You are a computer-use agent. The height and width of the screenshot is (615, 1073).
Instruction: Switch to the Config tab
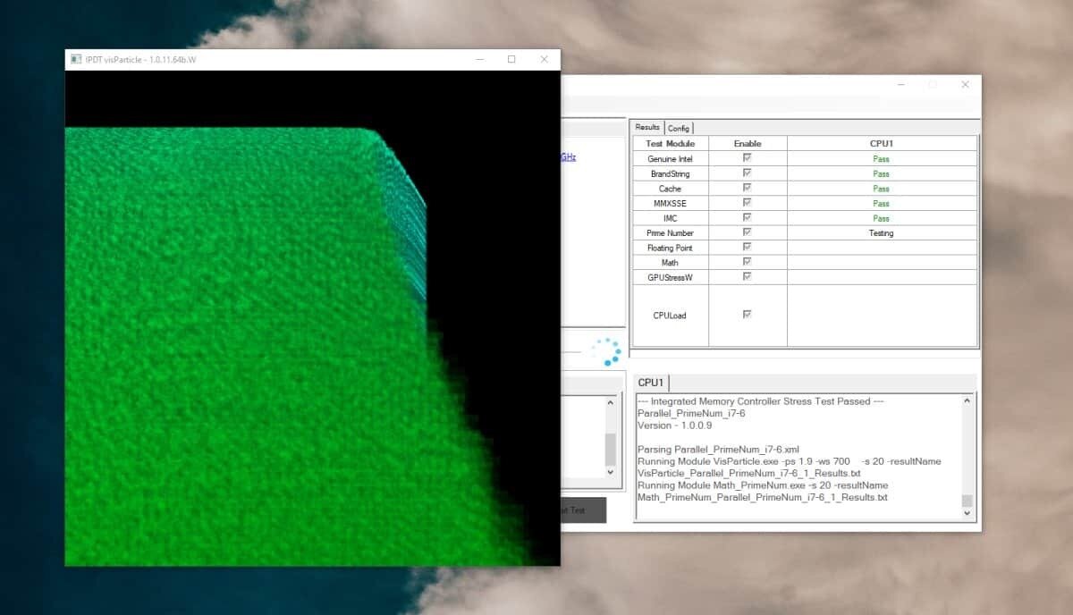click(679, 127)
